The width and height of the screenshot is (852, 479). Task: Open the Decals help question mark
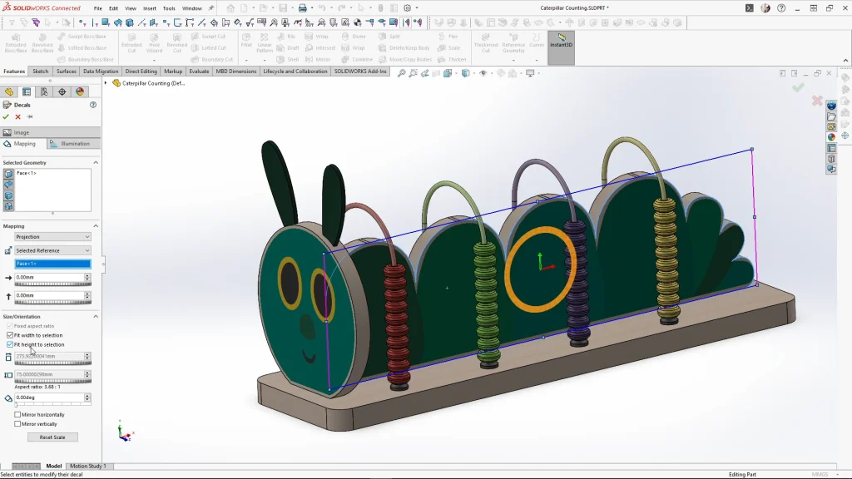pos(93,105)
